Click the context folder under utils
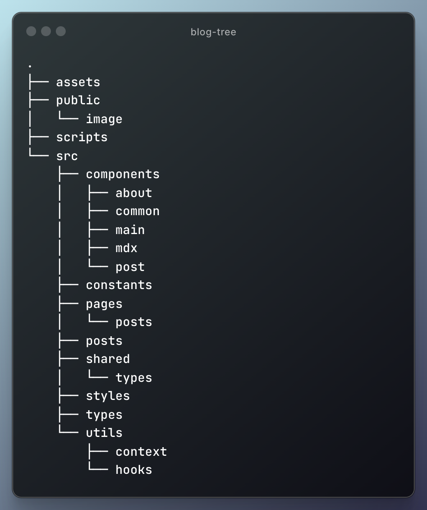427x510 pixels. pyautogui.click(x=141, y=452)
